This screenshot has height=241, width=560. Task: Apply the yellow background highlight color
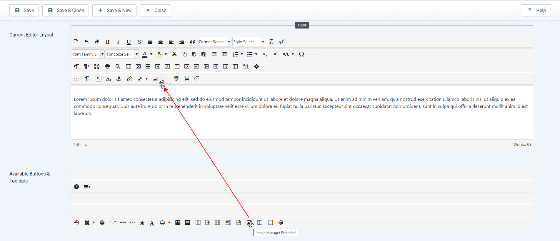tap(159, 54)
